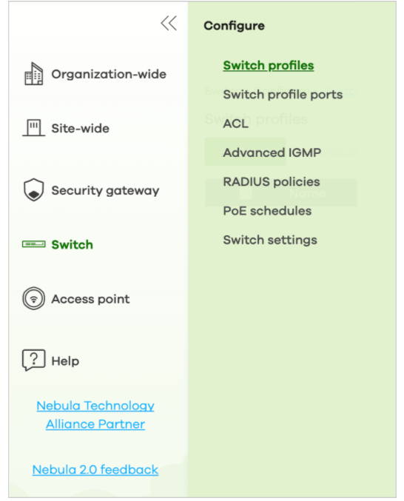Select the Organization-wide menu label

(x=109, y=74)
